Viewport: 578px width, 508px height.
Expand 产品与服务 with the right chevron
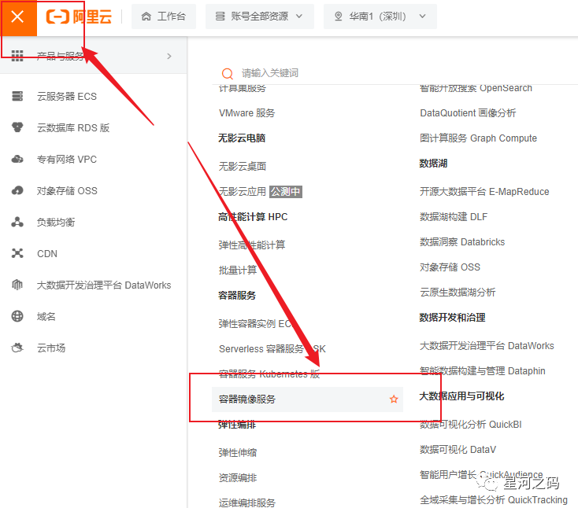tap(169, 56)
